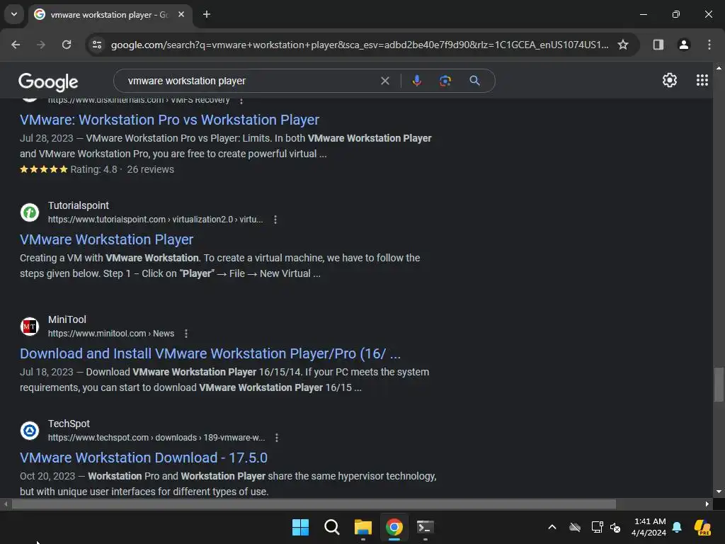Clear the search box with the X icon
Image resolution: width=725 pixels, height=544 pixels.
click(384, 81)
